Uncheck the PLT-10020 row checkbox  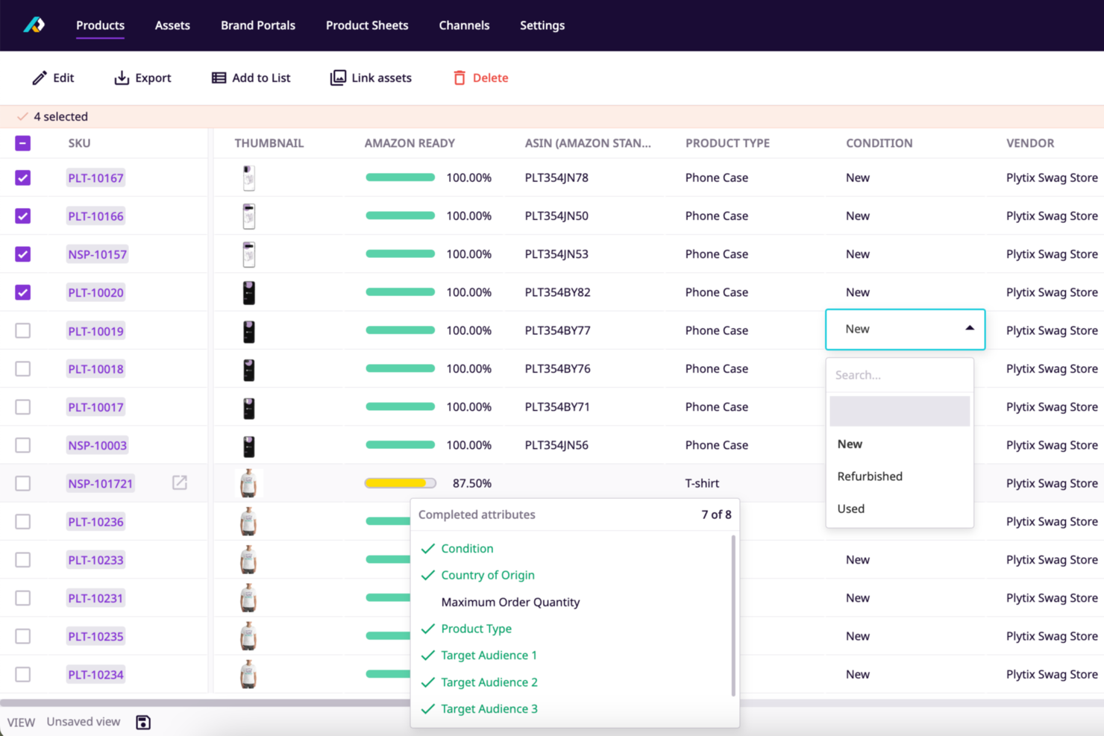click(23, 292)
